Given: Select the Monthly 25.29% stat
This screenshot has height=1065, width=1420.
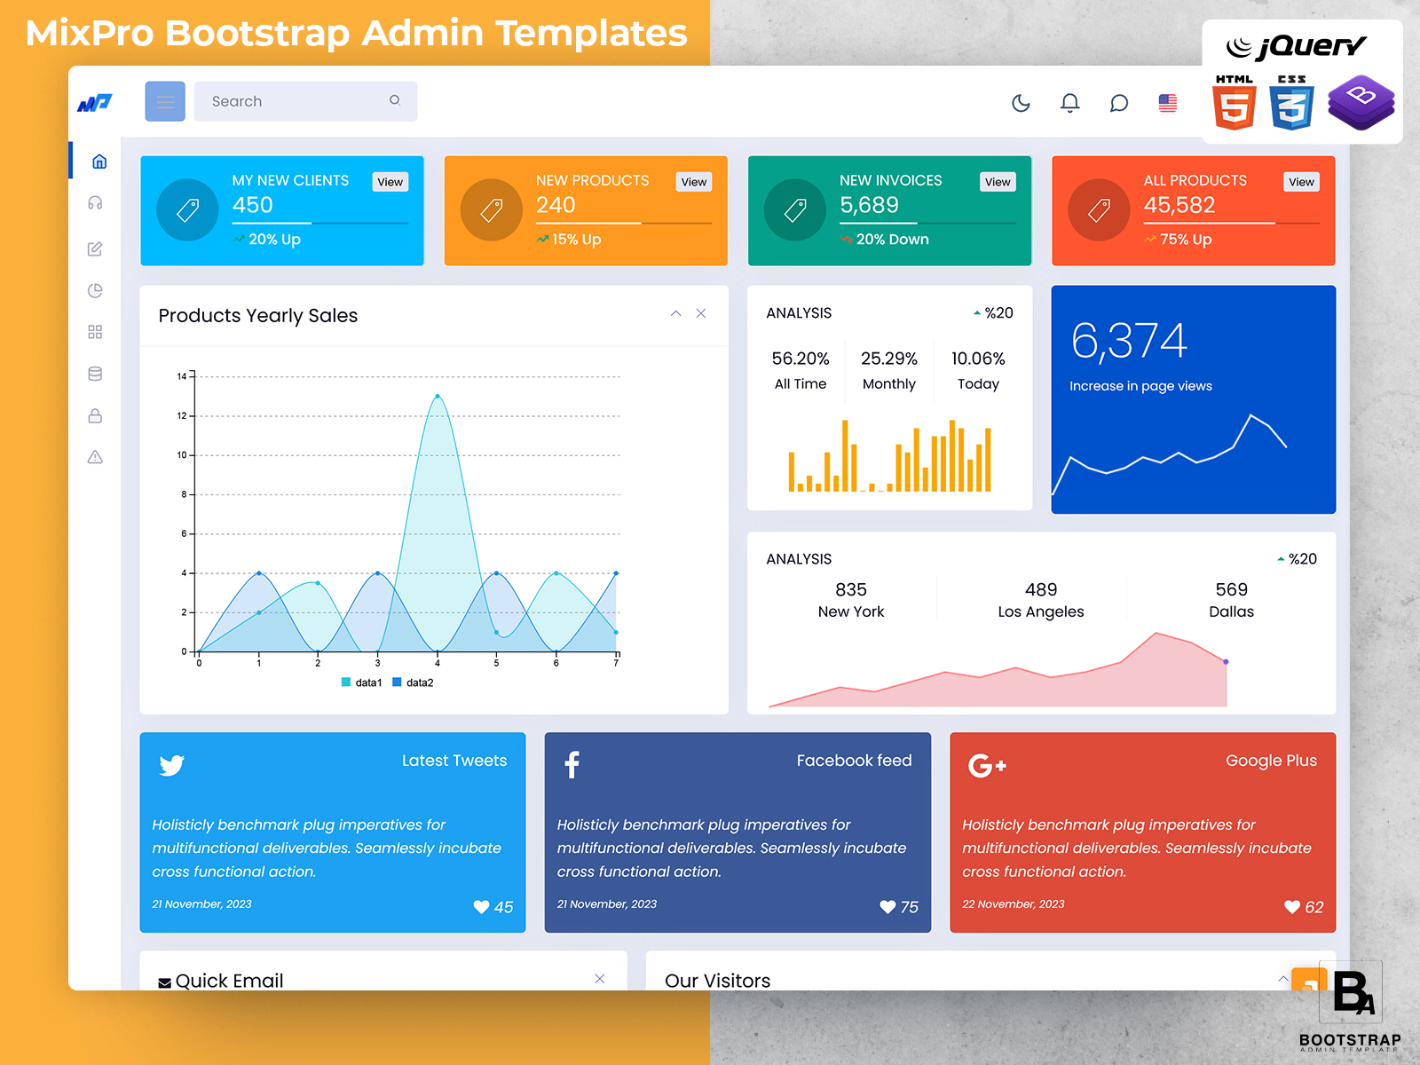Looking at the screenshot, I should 889,370.
